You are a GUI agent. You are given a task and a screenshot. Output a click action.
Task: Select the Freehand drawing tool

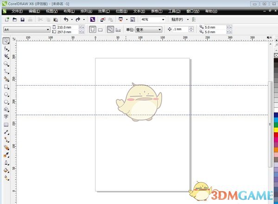pyautogui.click(x=6, y=72)
